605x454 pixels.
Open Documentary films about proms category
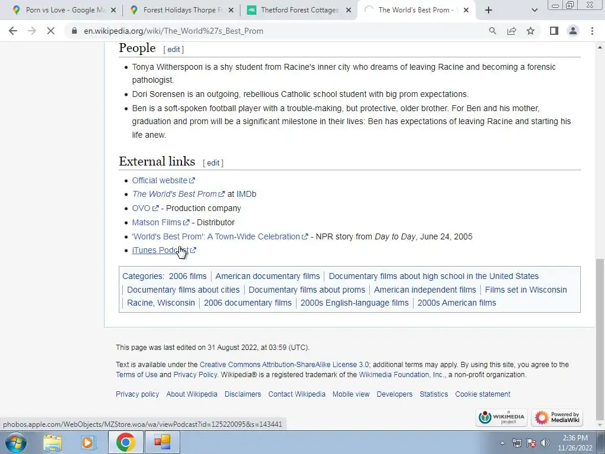[307, 290]
